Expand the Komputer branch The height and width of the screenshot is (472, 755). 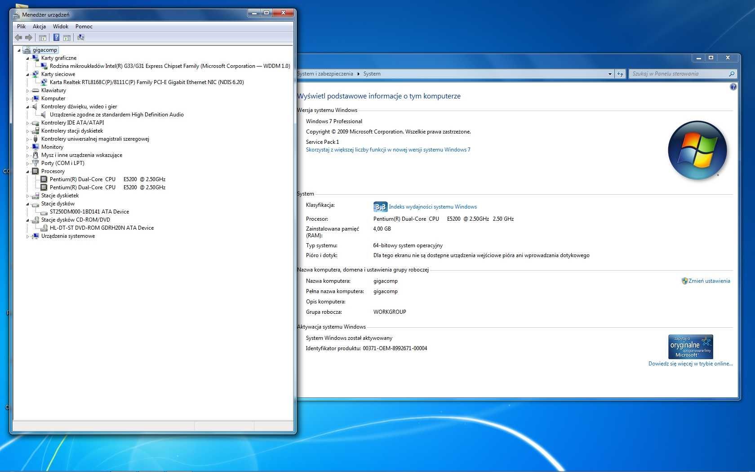[27, 99]
